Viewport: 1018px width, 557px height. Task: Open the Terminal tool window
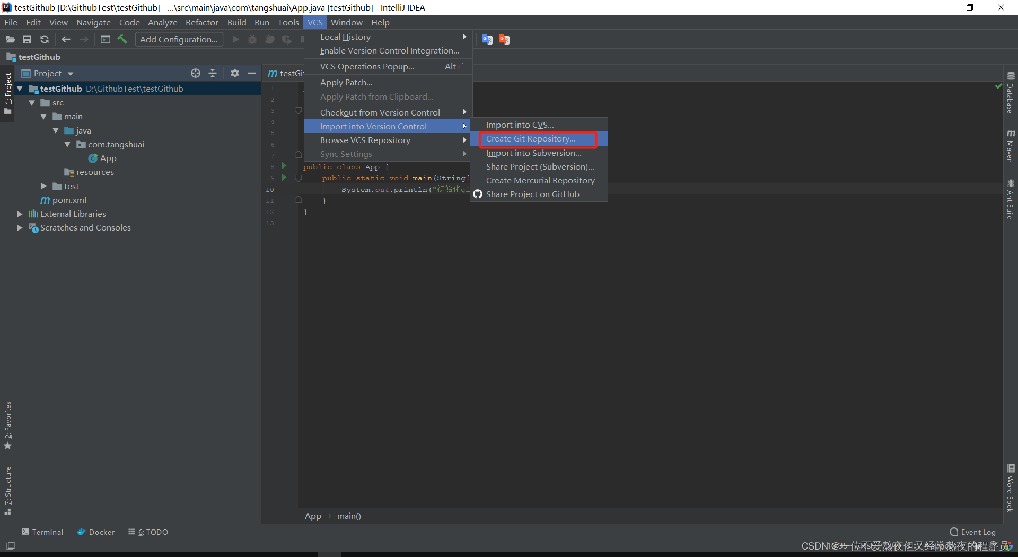(x=42, y=532)
